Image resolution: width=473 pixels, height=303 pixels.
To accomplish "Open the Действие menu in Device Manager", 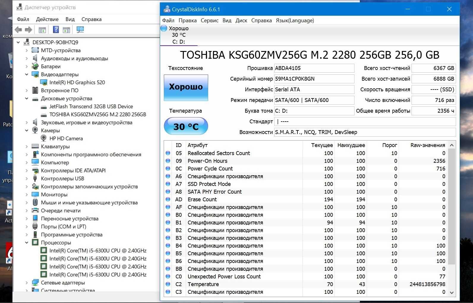I will point(47,19).
